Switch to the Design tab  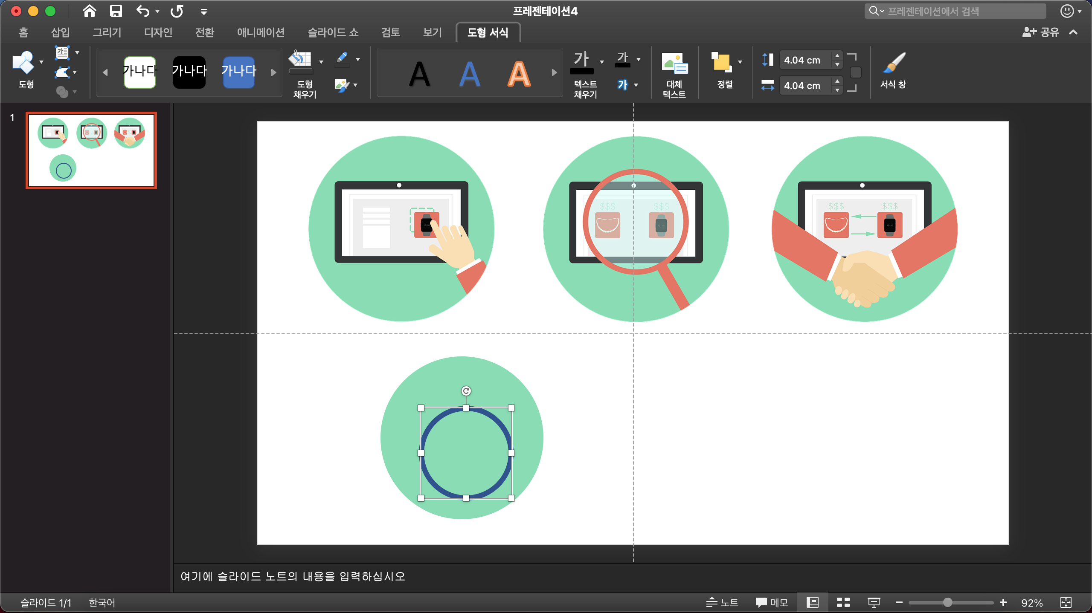[158, 32]
